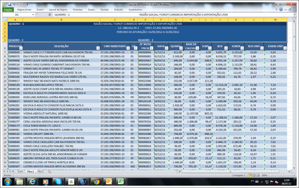Switch to the Página Inicial ribbon tab
Viewport: 299px width, 188px height.
(x=24, y=10)
